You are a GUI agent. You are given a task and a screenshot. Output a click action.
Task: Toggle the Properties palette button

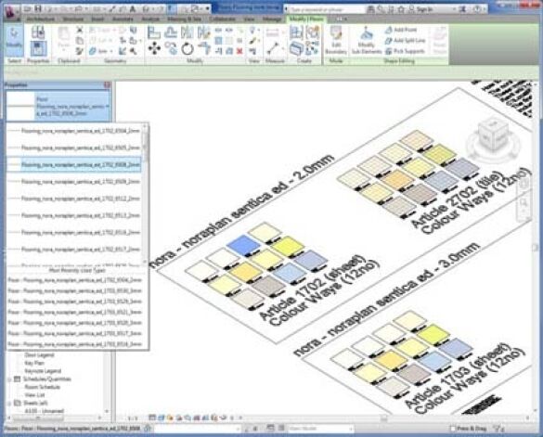click(x=38, y=48)
